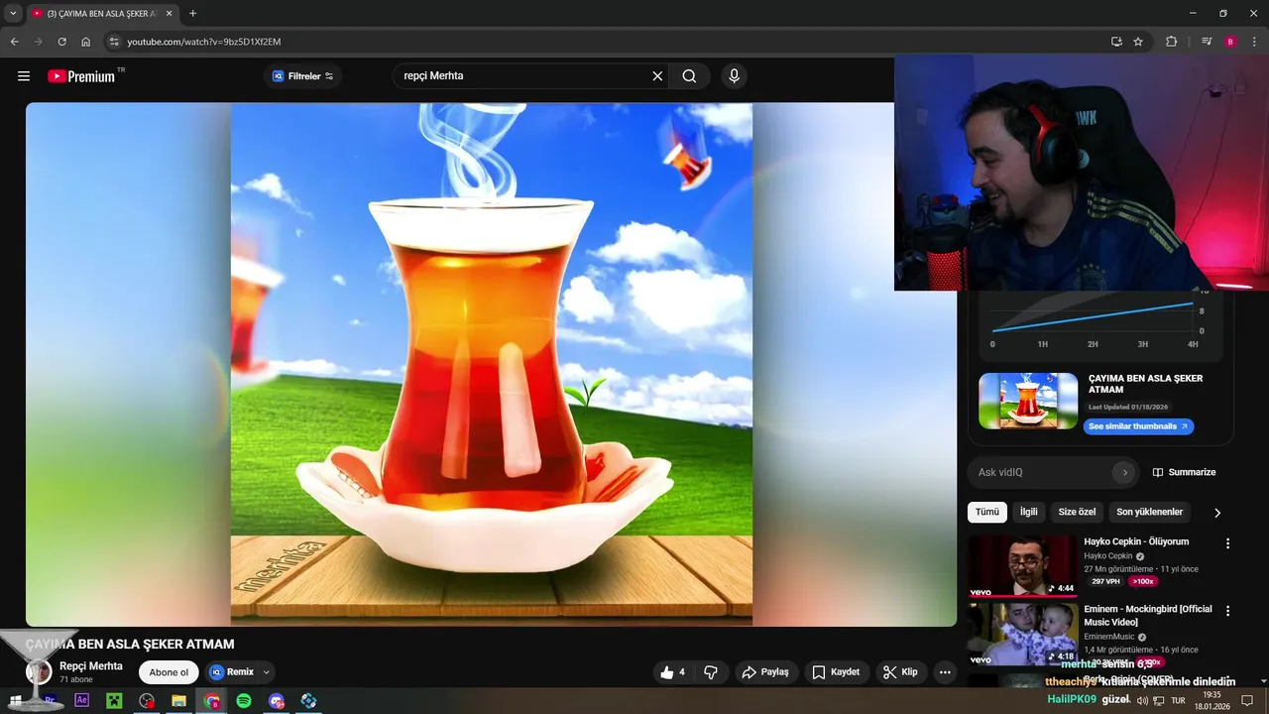Subscribe with Abone ol button
The height and width of the screenshot is (714, 1269).
click(169, 672)
